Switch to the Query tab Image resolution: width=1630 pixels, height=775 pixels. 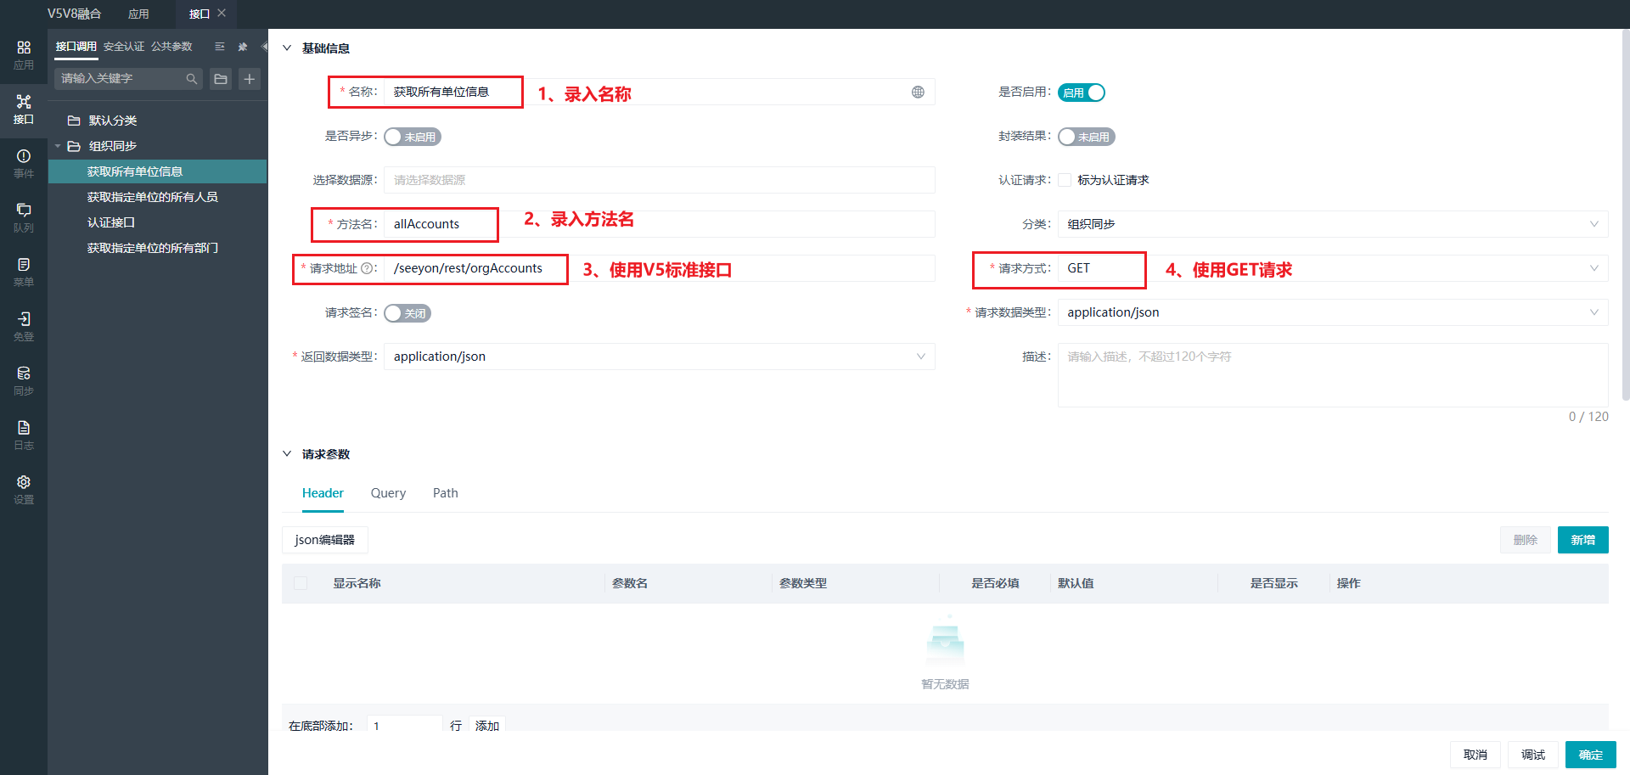coord(388,493)
